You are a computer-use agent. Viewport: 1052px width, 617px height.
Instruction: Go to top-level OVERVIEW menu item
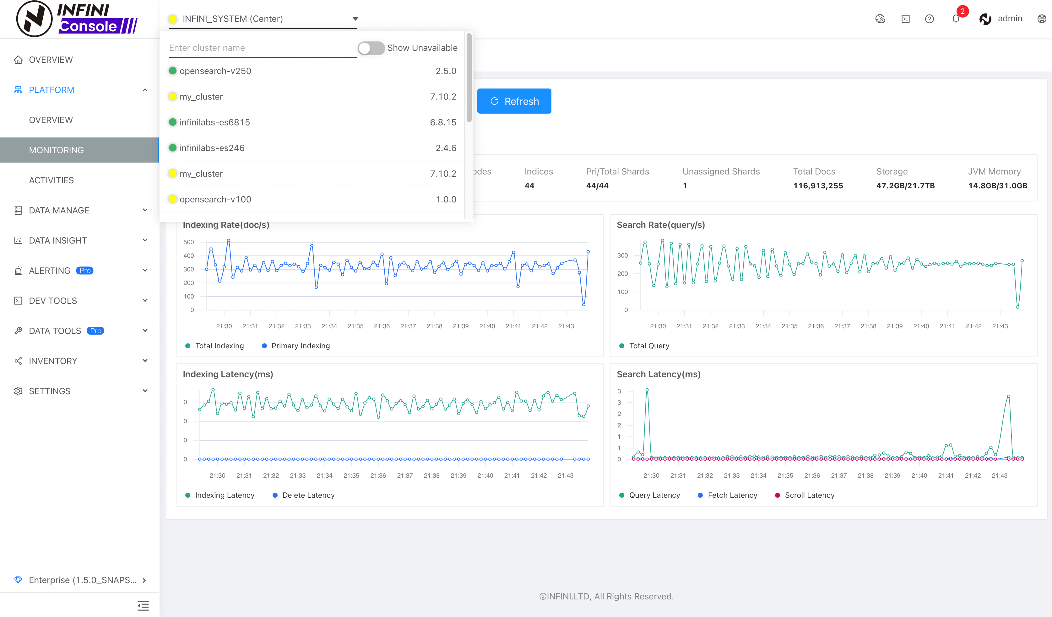[x=51, y=60]
